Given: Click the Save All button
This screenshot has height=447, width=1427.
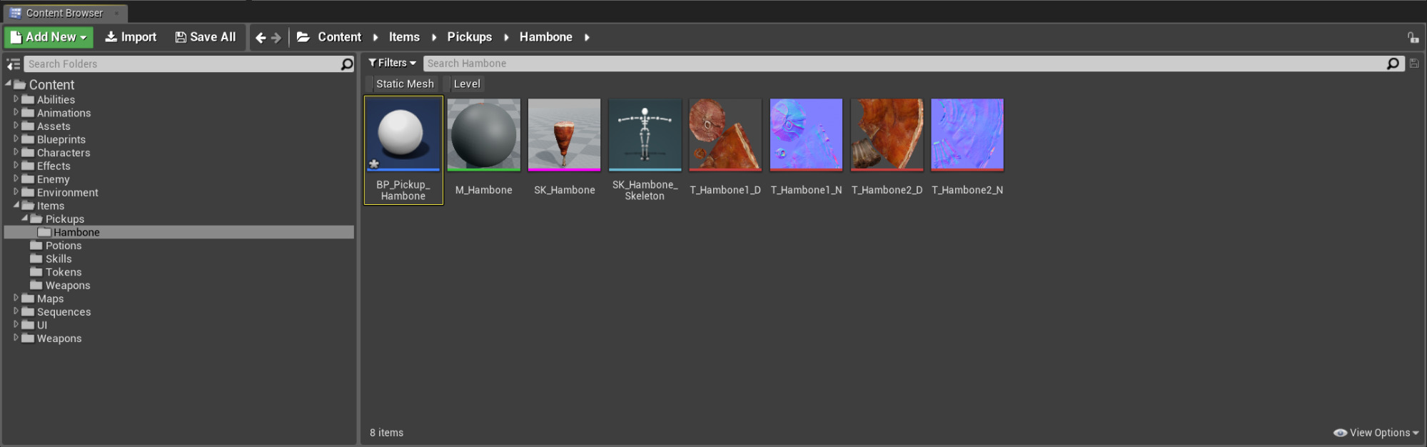Looking at the screenshot, I should pyautogui.click(x=206, y=37).
